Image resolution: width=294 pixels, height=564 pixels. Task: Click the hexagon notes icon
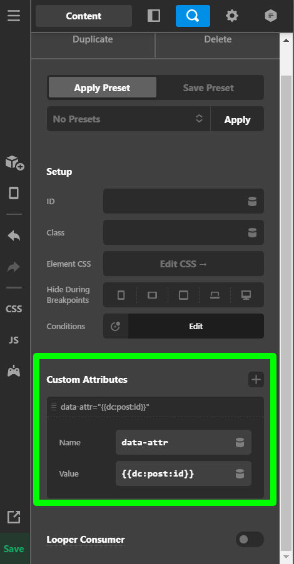coord(271,16)
